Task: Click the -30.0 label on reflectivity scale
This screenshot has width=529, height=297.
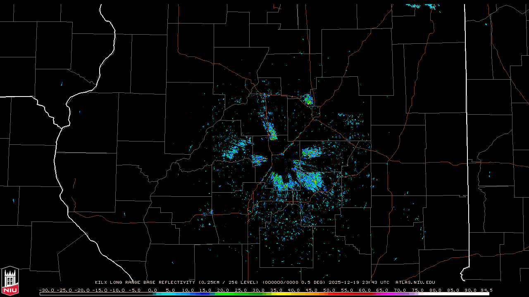Action: (46, 290)
